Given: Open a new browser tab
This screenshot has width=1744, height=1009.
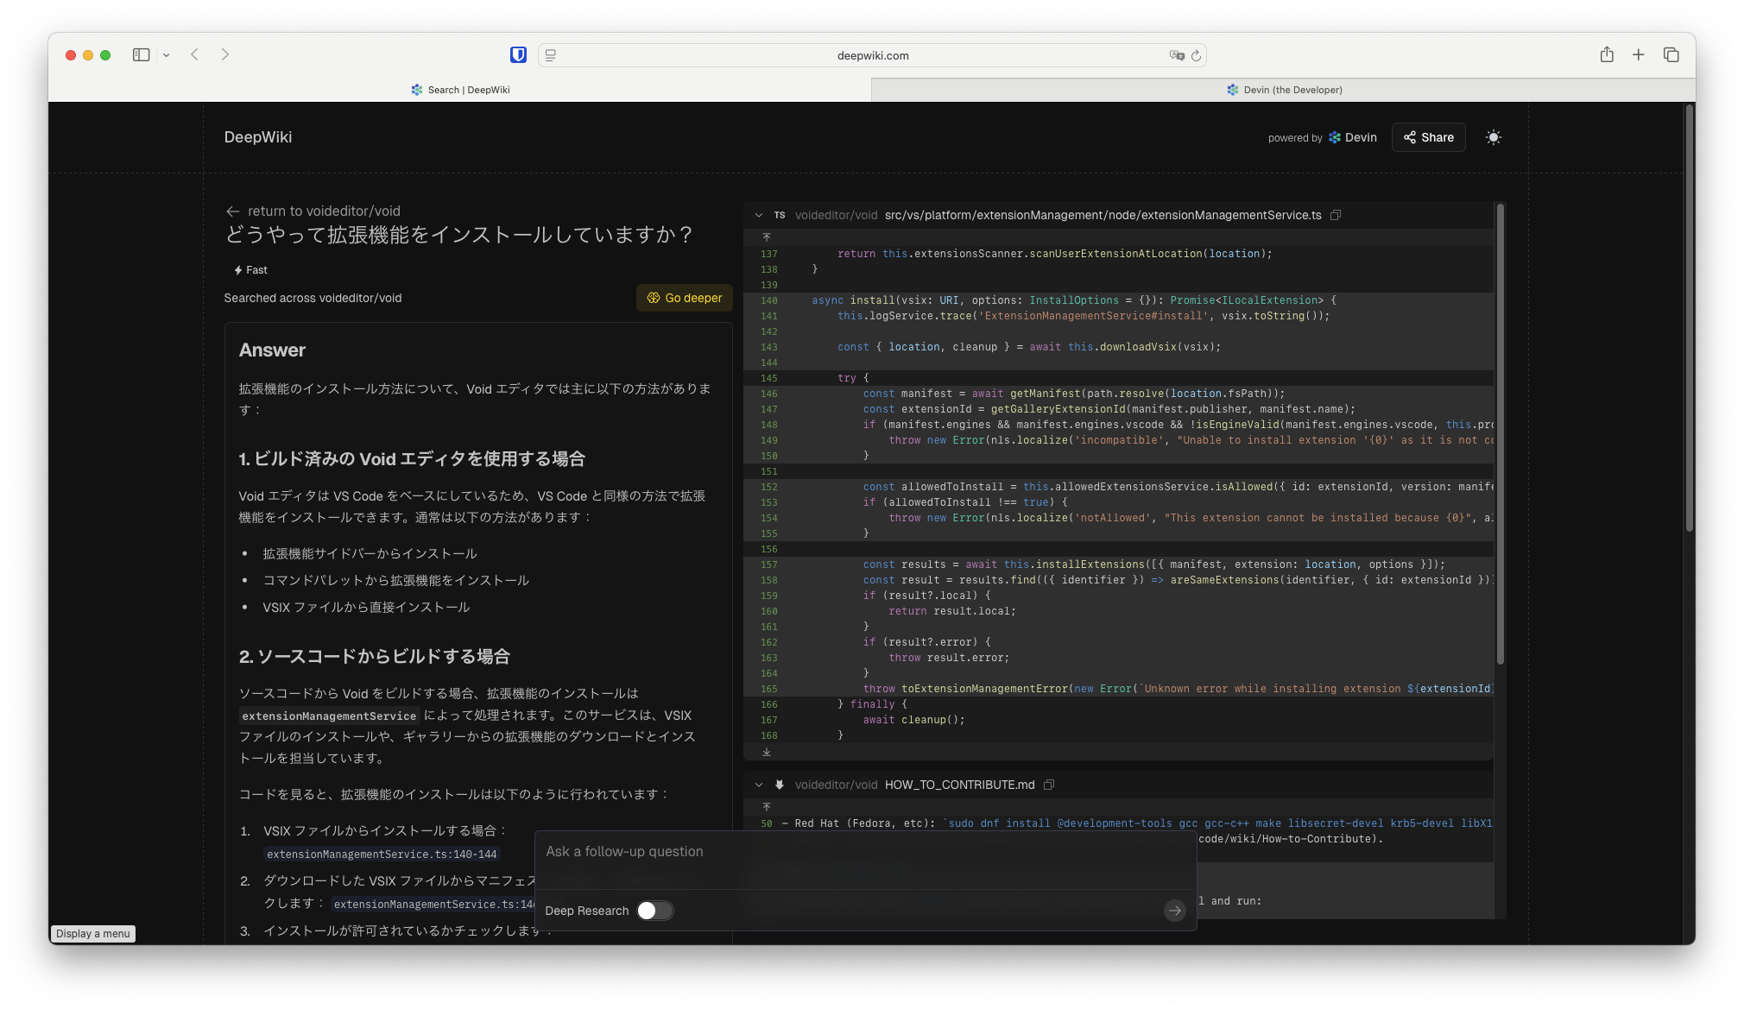Looking at the screenshot, I should [1639, 55].
